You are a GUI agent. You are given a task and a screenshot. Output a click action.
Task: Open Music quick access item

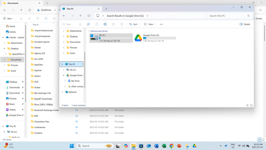pos(10,104)
